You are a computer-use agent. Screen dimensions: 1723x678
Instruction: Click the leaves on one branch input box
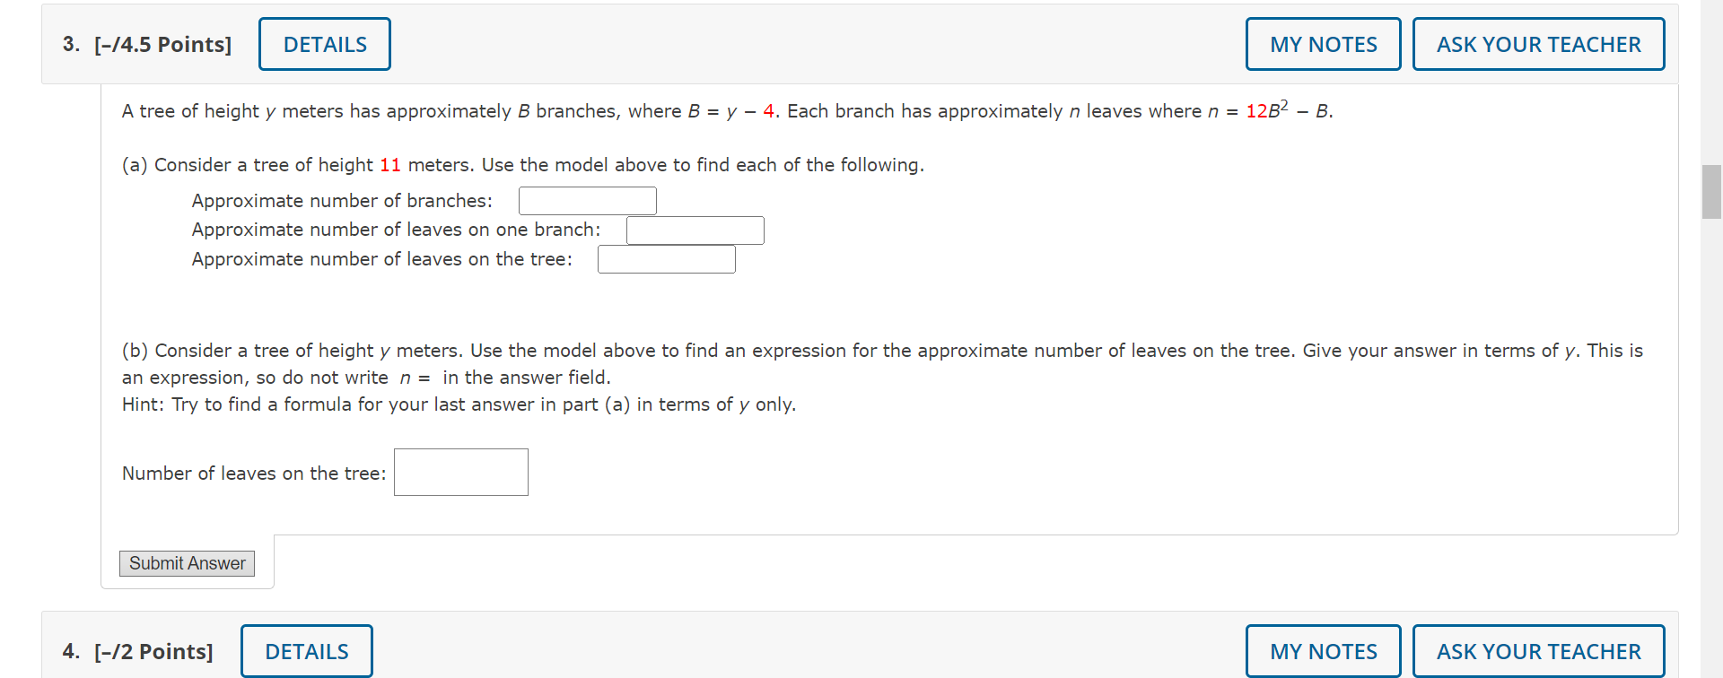tap(695, 230)
